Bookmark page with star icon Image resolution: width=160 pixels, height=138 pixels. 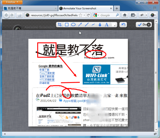point(81,15)
